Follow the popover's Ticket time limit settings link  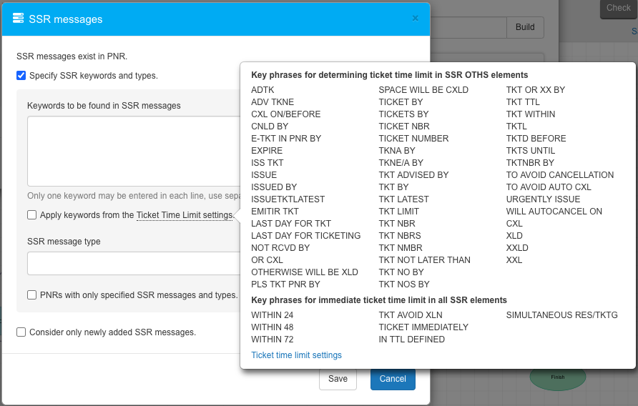pos(296,355)
